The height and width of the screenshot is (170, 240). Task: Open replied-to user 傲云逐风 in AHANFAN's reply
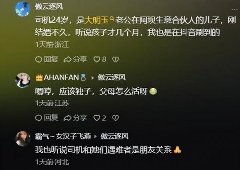pyautogui.click(x=112, y=77)
